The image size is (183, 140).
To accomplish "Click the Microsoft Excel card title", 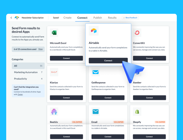I will (x=58, y=43).
